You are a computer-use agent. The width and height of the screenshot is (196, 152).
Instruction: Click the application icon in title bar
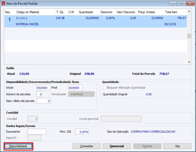tap(3, 4)
